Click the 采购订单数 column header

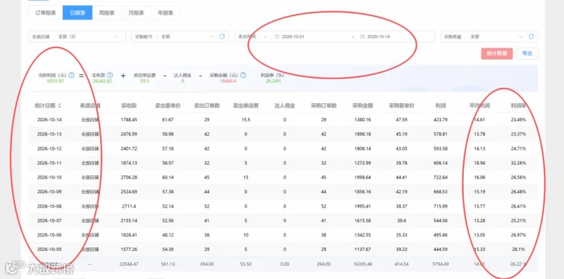[x=324, y=106]
